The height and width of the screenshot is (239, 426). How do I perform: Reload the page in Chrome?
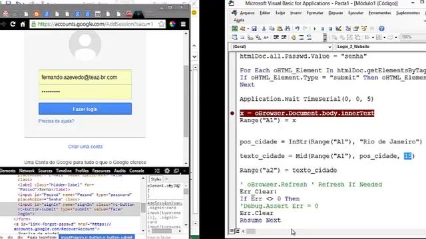[x=13, y=24]
